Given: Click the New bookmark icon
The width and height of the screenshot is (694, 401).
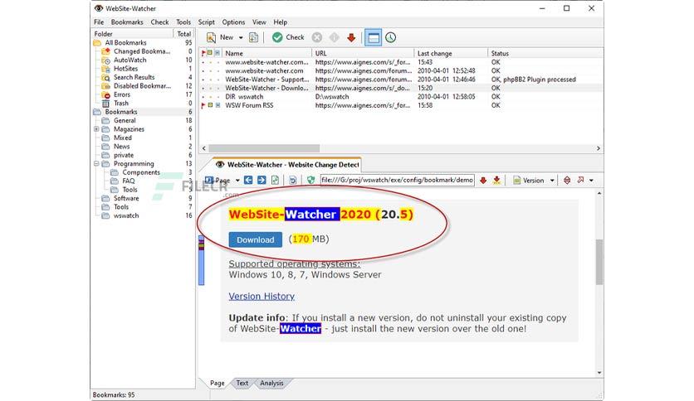Looking at the screenshot, I should (211, 37).
